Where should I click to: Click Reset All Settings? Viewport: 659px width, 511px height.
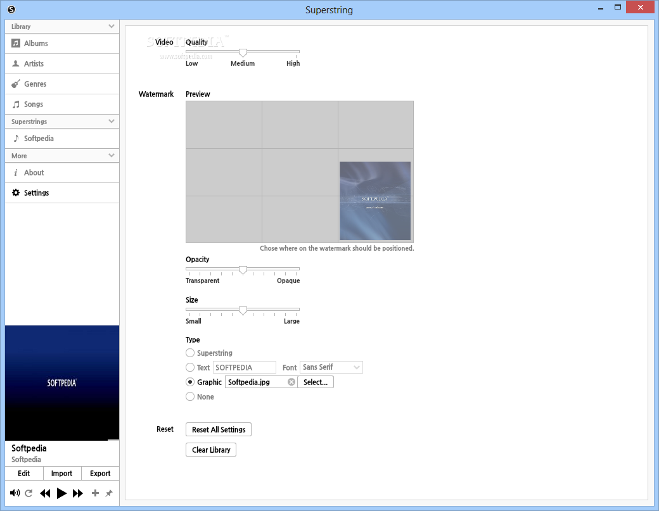pos(219,429)
